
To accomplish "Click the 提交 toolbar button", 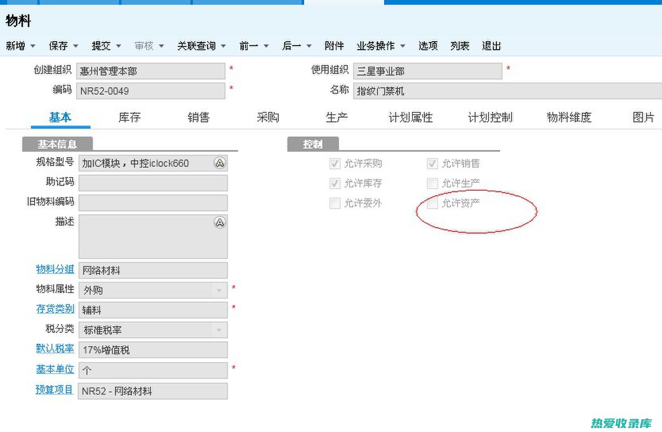I will (x=101, y=46).
